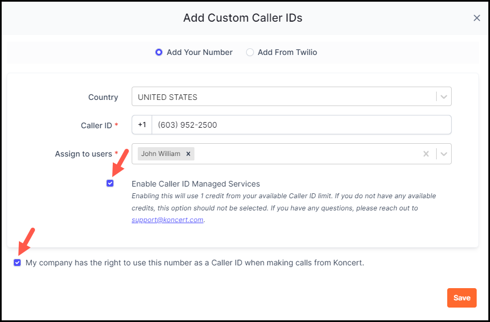Click the Assign to users label

tap(83, 154)
